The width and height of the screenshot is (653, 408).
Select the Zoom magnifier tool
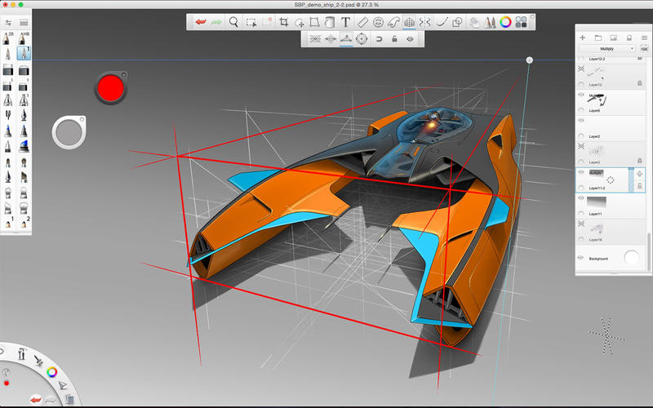click(x=233, y=23)
